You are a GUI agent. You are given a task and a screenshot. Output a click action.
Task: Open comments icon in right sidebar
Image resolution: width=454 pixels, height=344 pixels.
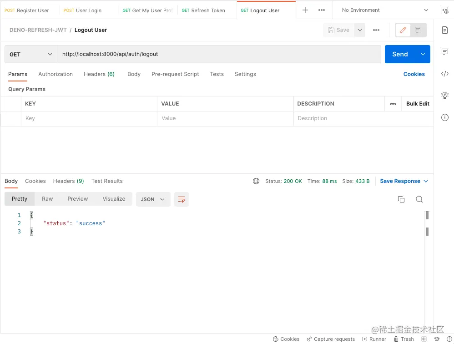445,52
